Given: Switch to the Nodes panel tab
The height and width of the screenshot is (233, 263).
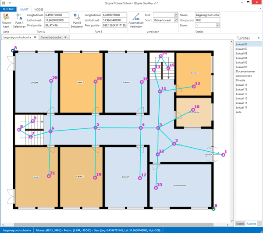Looking at the screenshot, I should click(x=240, y=224).
